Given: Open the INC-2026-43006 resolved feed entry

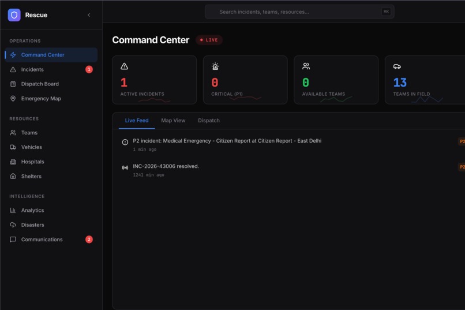Looking at the screenshot, I should pyautogui.click(x=291, y=170).
